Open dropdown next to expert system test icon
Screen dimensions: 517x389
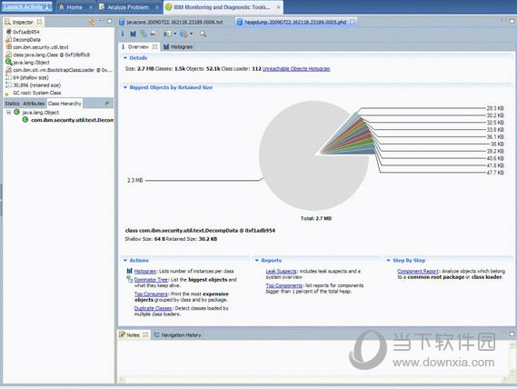[x=175, y=34]
